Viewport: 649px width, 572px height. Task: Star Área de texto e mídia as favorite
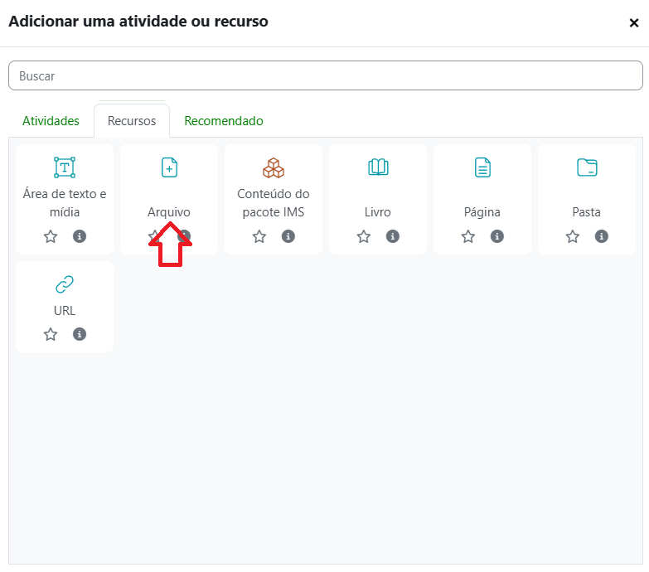pos(51,236)
